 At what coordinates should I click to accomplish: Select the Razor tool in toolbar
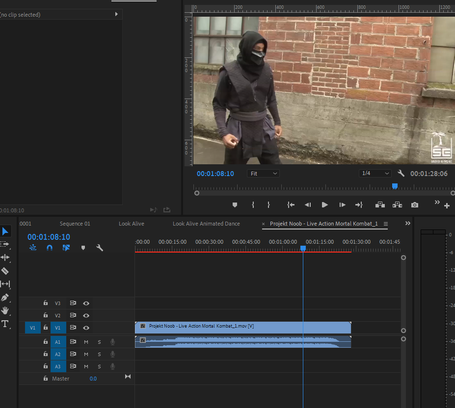point(5,271)
